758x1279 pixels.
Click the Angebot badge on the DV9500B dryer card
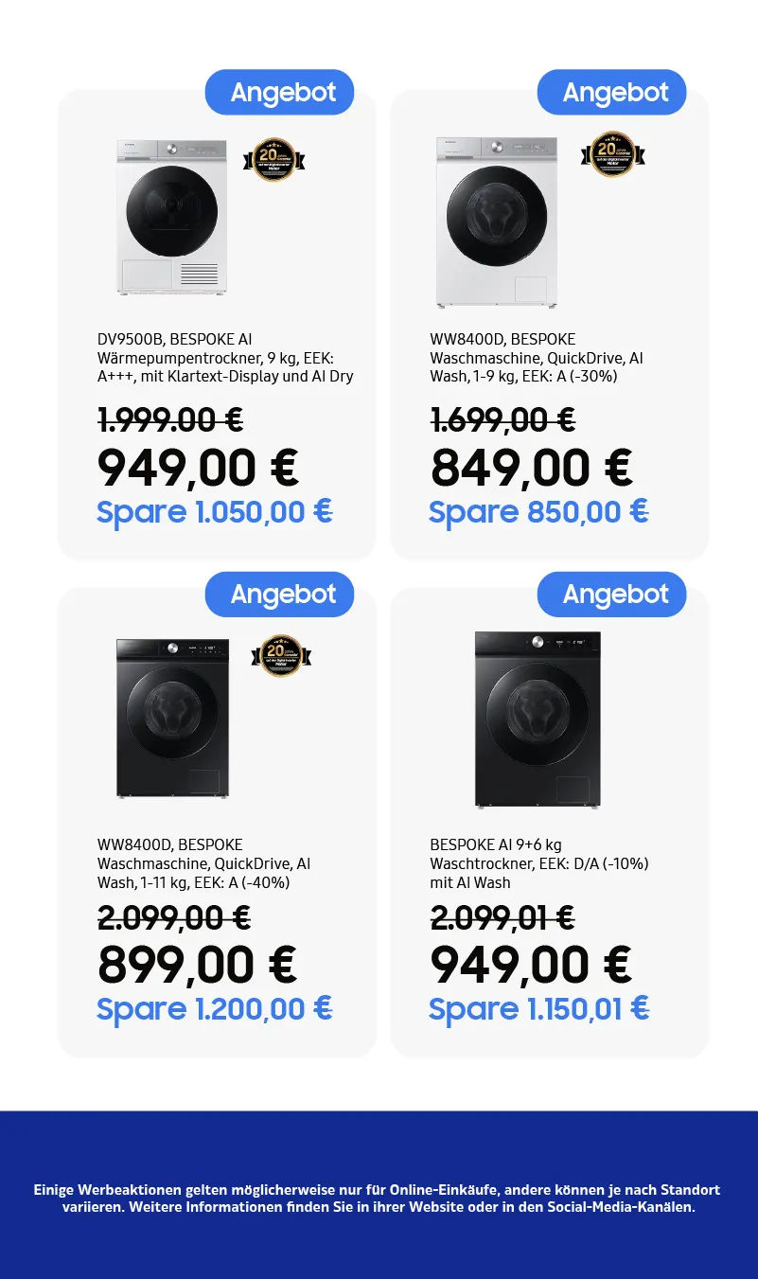(x=280, y=93)
